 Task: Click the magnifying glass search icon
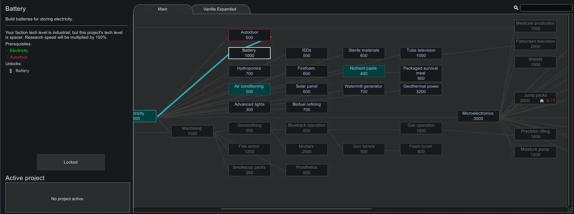pyautogui.click(x=516, y=8)
